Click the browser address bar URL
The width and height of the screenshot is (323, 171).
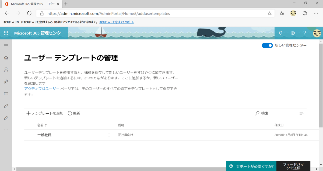tap(108, 13)
